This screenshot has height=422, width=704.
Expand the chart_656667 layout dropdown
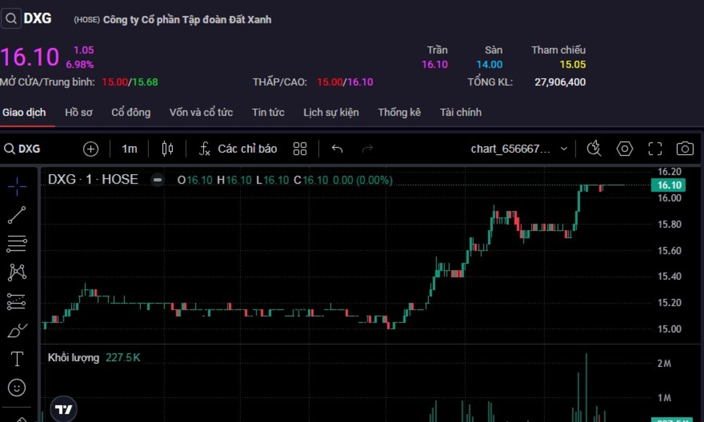click(563, 149)
